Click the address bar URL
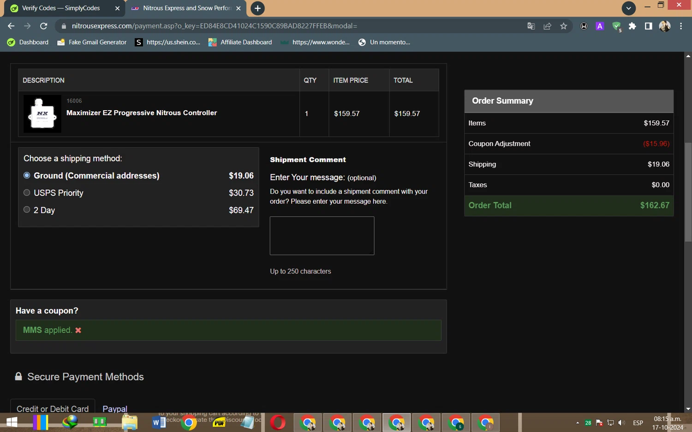 point(215,26)
